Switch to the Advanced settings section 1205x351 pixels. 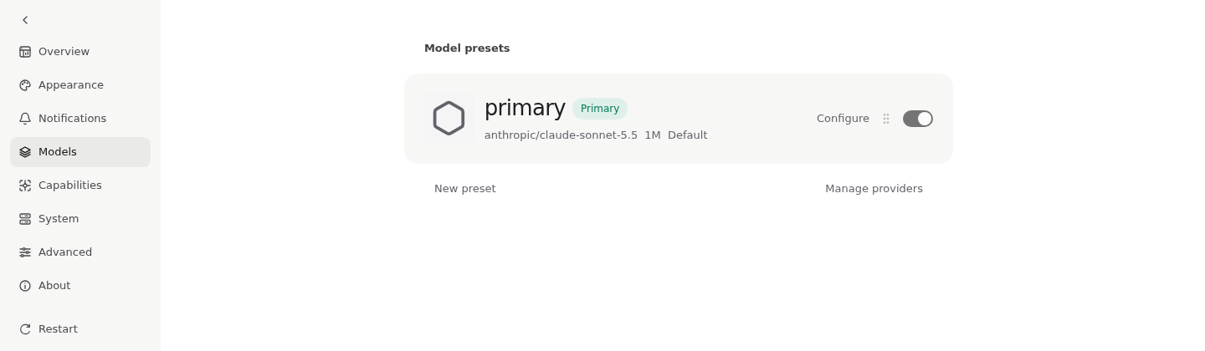point(80,252)
